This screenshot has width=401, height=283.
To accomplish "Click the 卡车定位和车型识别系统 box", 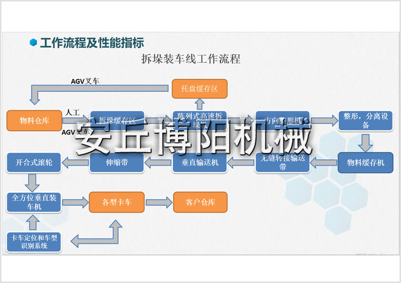I will (x=34, y=242).
